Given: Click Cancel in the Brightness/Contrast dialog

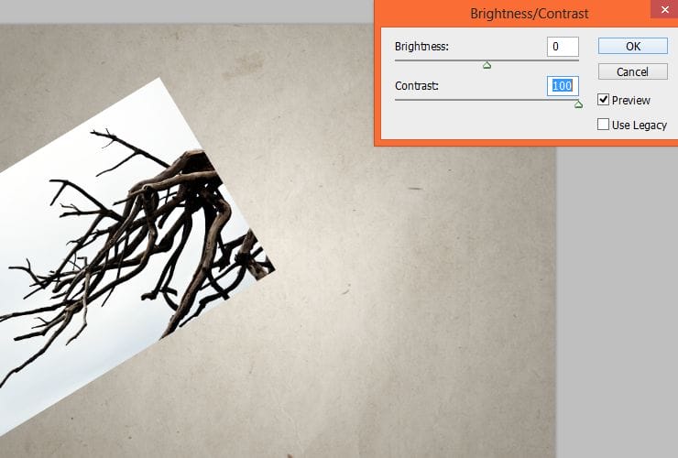Looking at the screenshot, I should [x=632, y=71].
